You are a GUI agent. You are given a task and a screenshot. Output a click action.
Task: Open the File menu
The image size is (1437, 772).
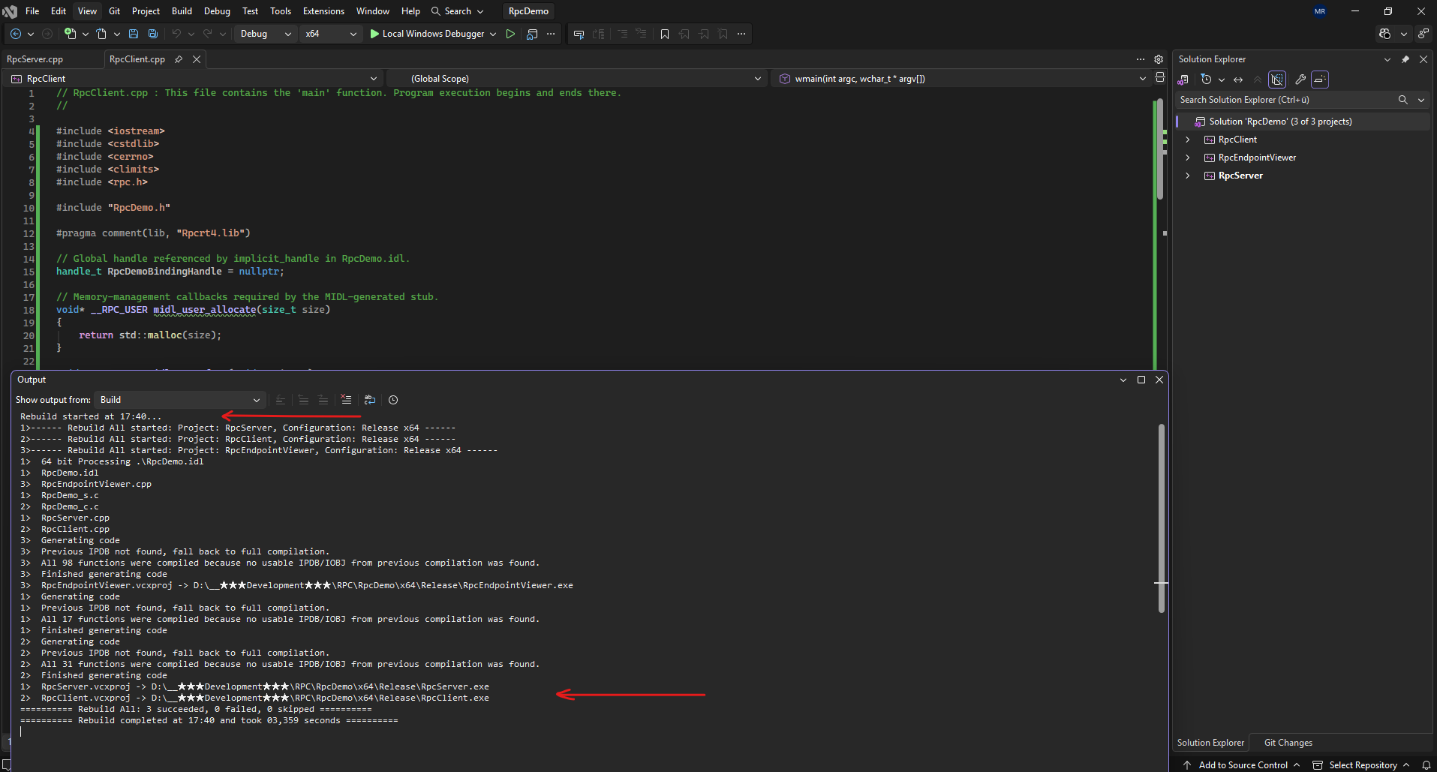click(x=32, y=11)
